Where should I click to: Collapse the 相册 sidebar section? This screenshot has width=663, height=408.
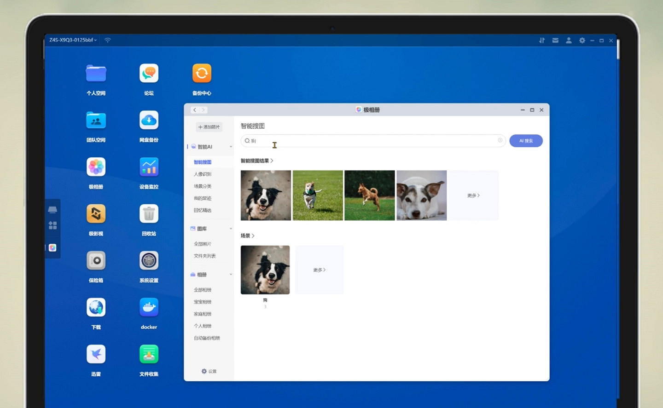[x=231, y=275]
